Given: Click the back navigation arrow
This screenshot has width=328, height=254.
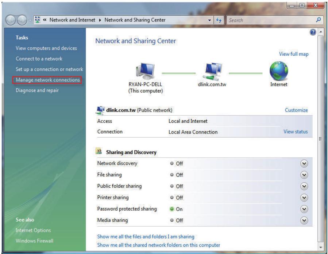Looking at the screenshot, I should (x=11, y=20).
